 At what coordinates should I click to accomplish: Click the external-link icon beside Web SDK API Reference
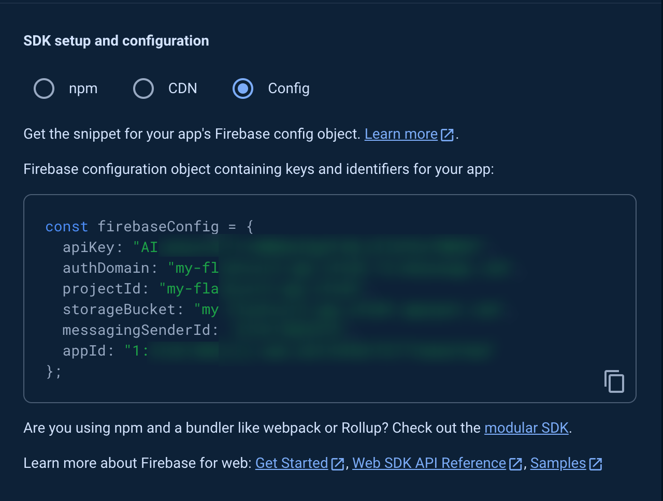click(515, 464)
